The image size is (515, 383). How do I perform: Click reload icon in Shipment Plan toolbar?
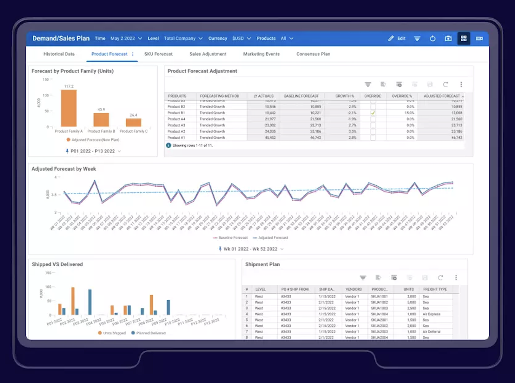(x=440, y=278)
